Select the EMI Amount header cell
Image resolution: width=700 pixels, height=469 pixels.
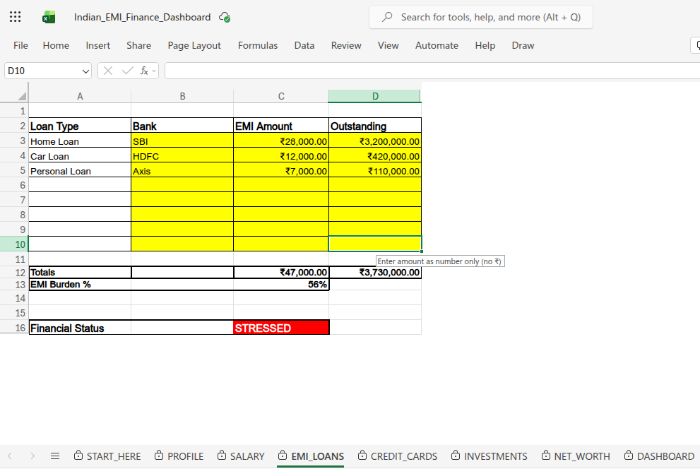click(281, 126)
